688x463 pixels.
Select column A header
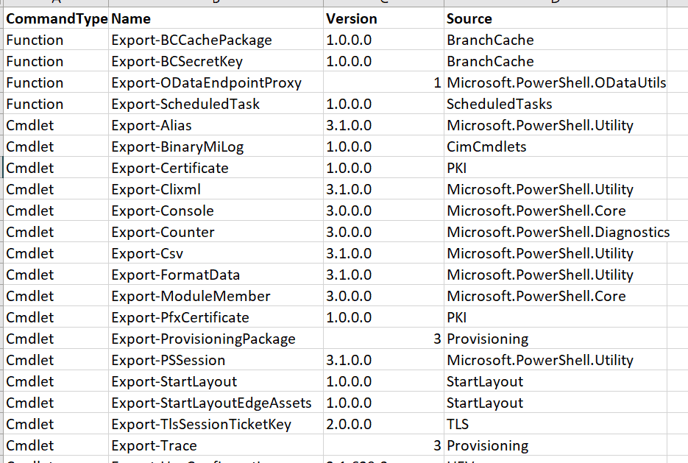(x=55, y=5)
